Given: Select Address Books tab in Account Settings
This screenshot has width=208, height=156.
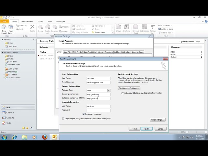Looking at the screenshot, I should (x=137, y=52).
